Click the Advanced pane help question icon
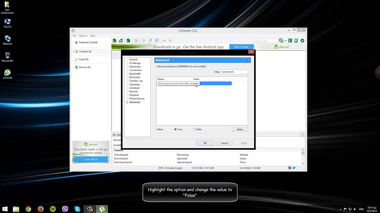 (248, 60)
